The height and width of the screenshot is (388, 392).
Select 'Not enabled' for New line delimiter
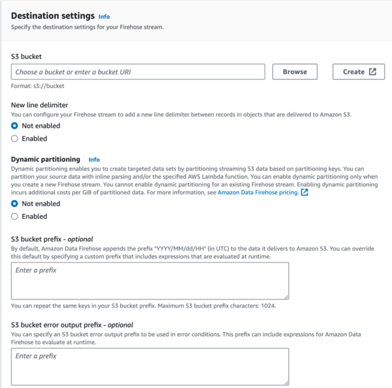pos(15,126)
